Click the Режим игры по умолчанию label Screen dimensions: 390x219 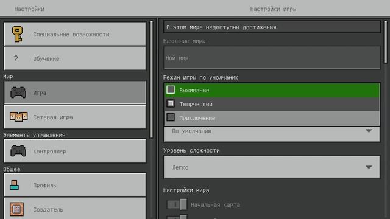(x=200, y=78)
